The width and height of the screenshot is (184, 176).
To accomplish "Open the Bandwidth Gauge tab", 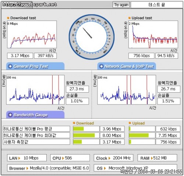I will click(35, 115).
